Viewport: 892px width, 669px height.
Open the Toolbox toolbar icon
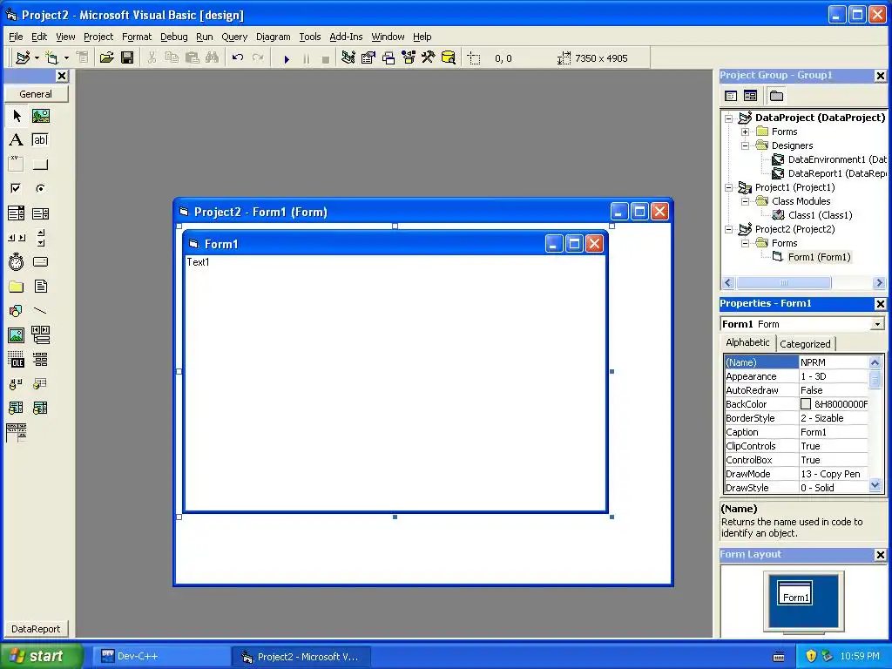(428, 58)
